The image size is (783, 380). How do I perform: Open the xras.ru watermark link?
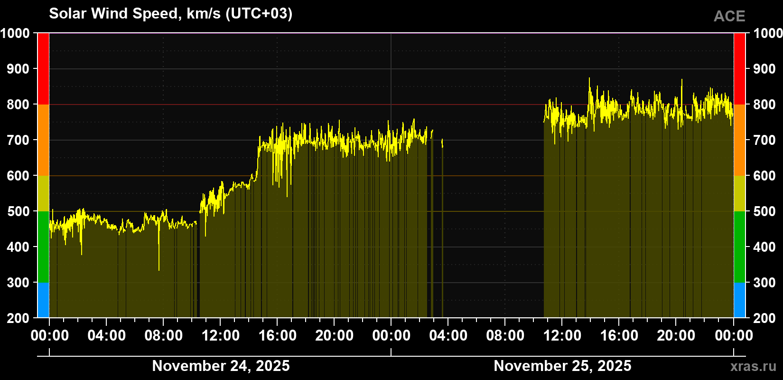point(754,366)
